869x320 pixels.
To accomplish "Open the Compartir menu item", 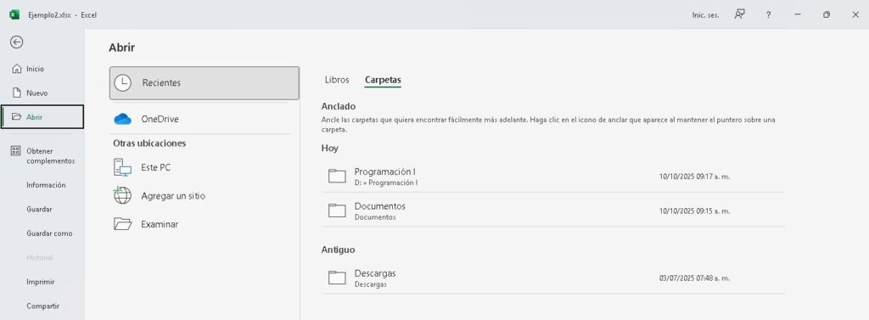I will (x=42, y=306).
